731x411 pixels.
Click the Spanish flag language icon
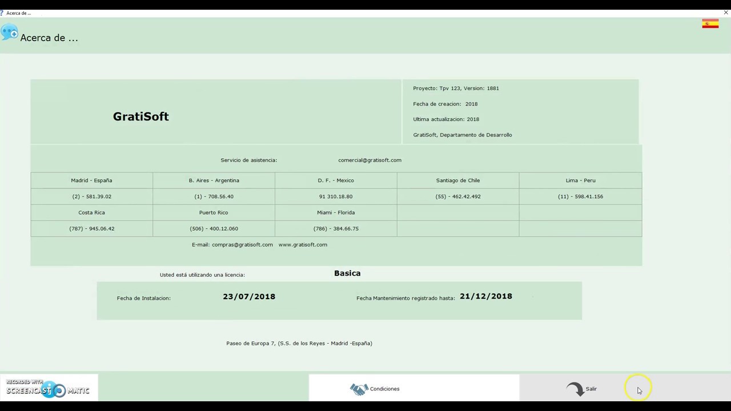[710, 23]
